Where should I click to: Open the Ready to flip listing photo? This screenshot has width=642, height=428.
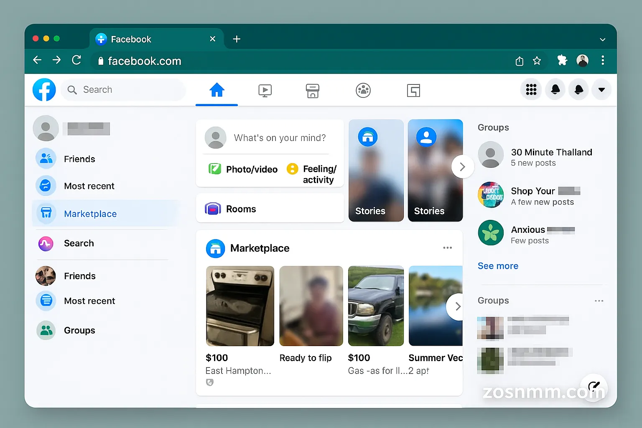click(x=311, y=306)
